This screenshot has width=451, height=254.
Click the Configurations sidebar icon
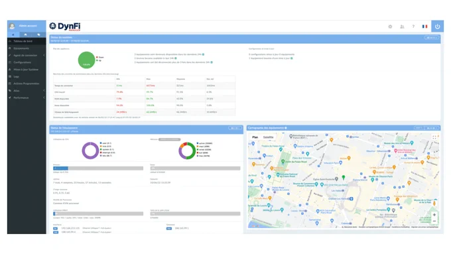10,62
